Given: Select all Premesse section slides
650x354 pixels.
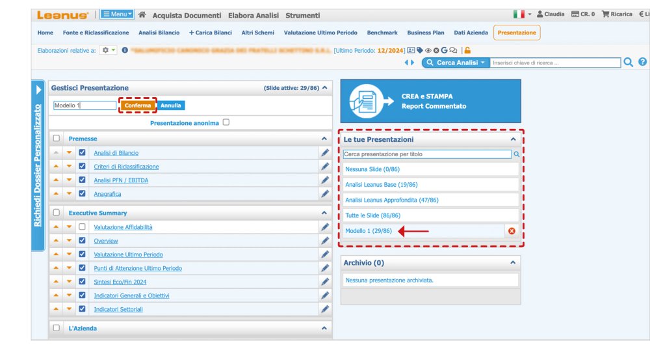Looking at the screenshot, I should pyautogui.click(x=57, y=138).
